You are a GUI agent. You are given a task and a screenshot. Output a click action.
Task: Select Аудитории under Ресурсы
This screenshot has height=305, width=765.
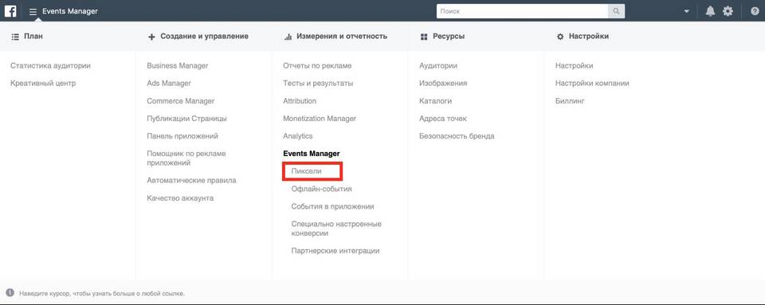(438, 66)
